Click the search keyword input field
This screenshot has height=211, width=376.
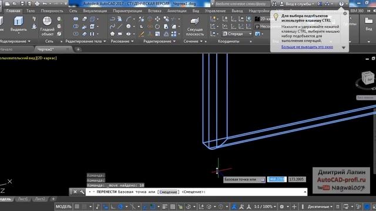[x=241, y=4]
